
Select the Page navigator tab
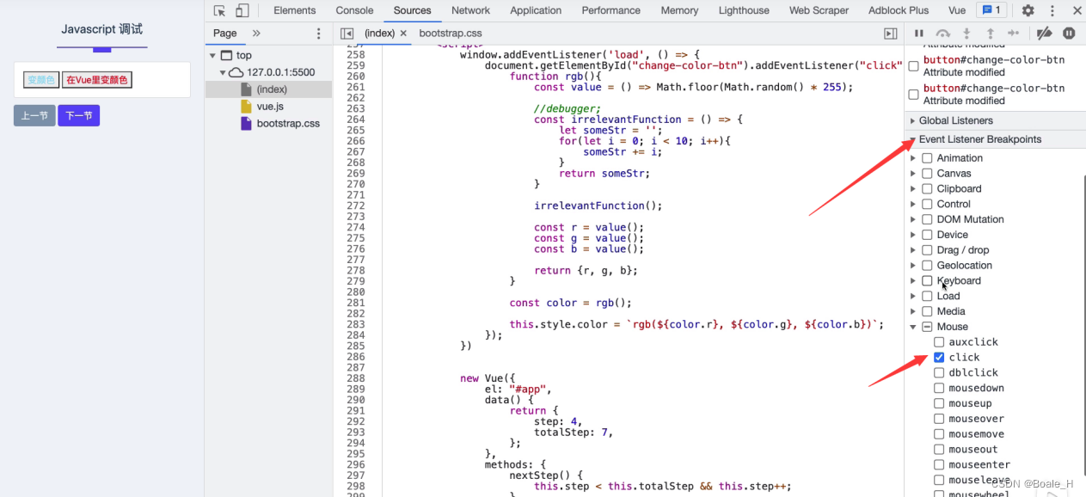[225, 34]
